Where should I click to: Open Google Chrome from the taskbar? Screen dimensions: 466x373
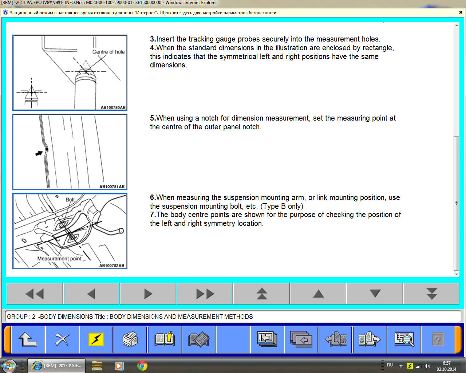pos(142,366)
